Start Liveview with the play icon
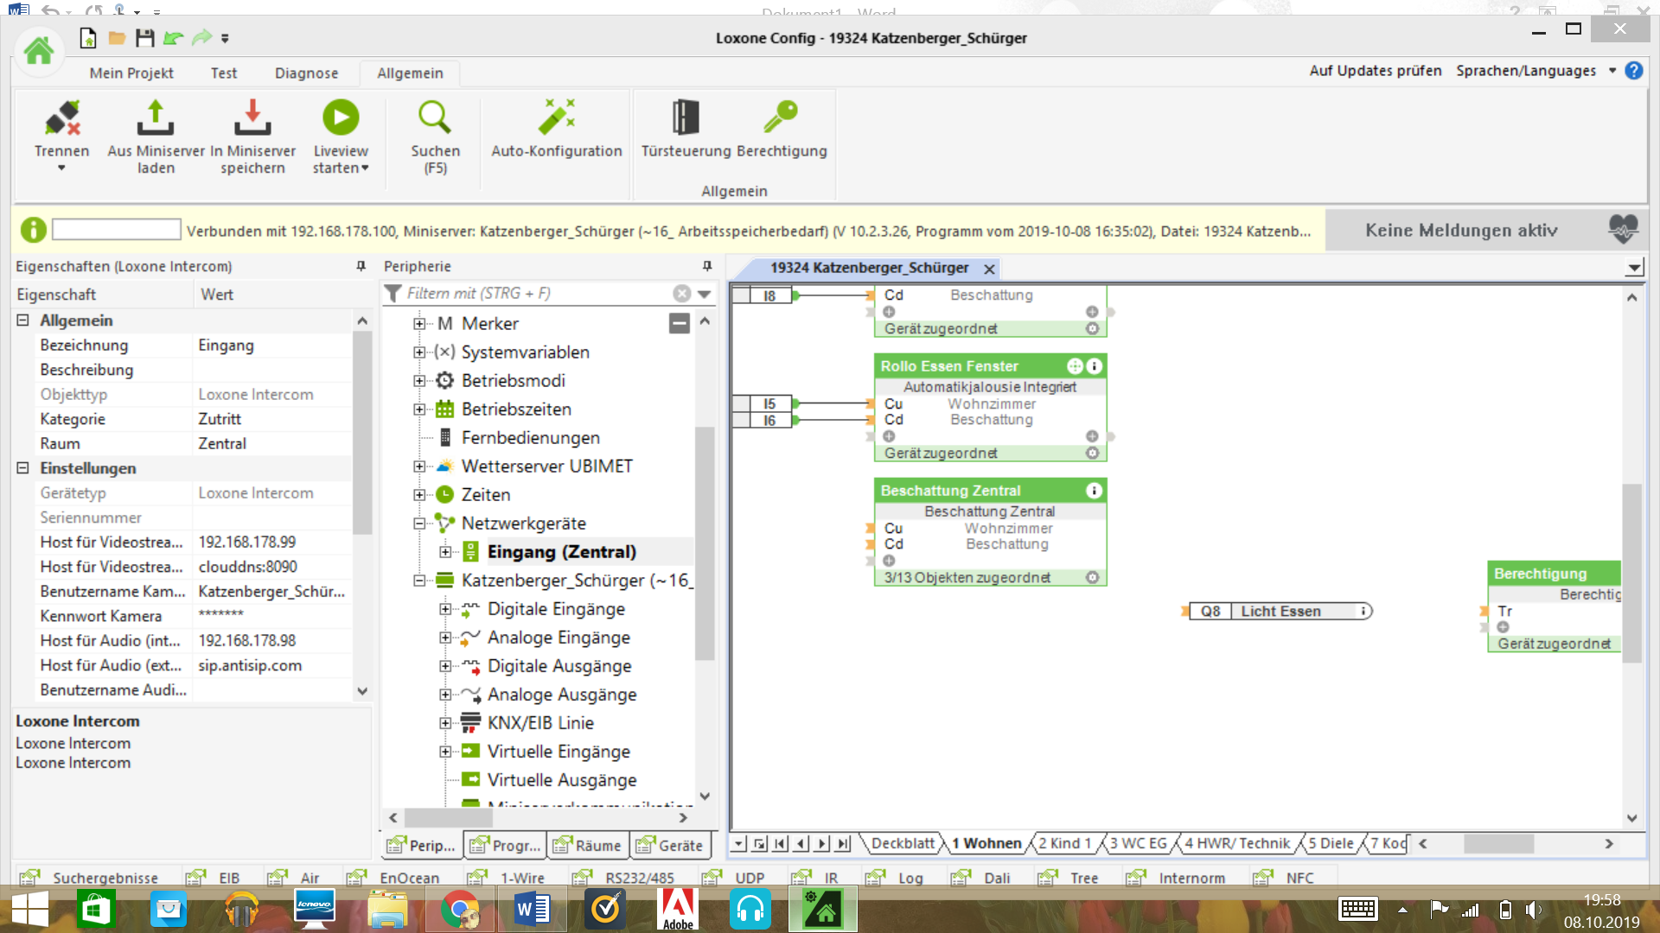This screenshot has height=933, width=1660. [341, 118]
